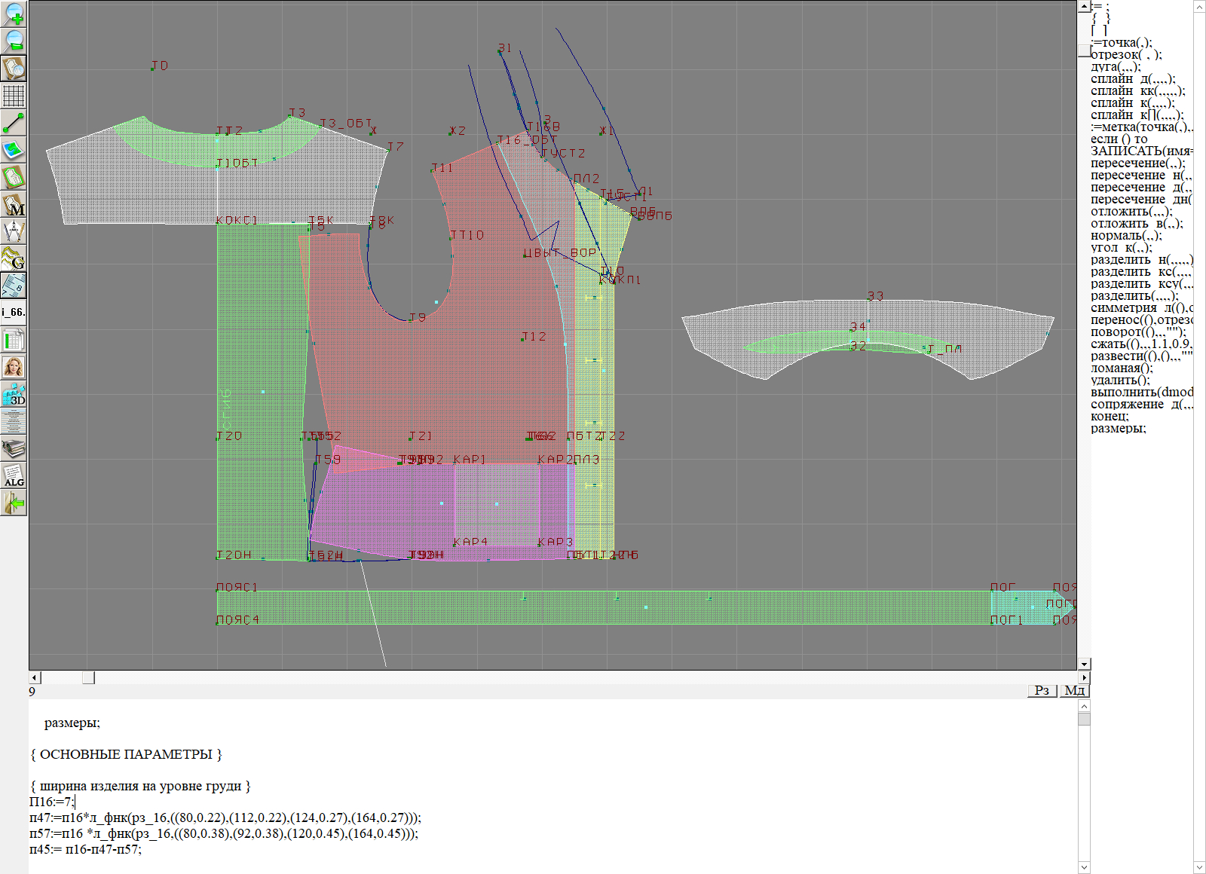Select the line segment tool icon
The width and height of the screenshot is (1206, 874).
(14, 122)
